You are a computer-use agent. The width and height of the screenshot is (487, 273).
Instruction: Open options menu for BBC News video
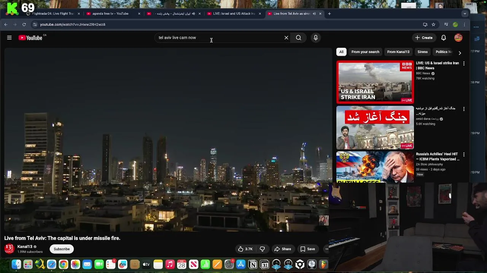pos(464,63)
